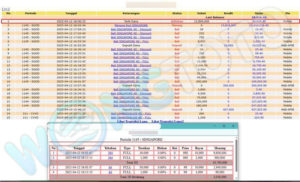Click the popup's vertical scrollbar track
The width and height of the screenshot is (300, 182).
(236, 158)
